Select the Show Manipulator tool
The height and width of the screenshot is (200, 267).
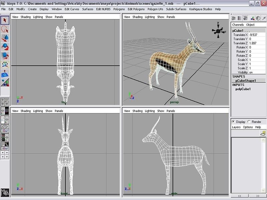(x=5, y=83)
